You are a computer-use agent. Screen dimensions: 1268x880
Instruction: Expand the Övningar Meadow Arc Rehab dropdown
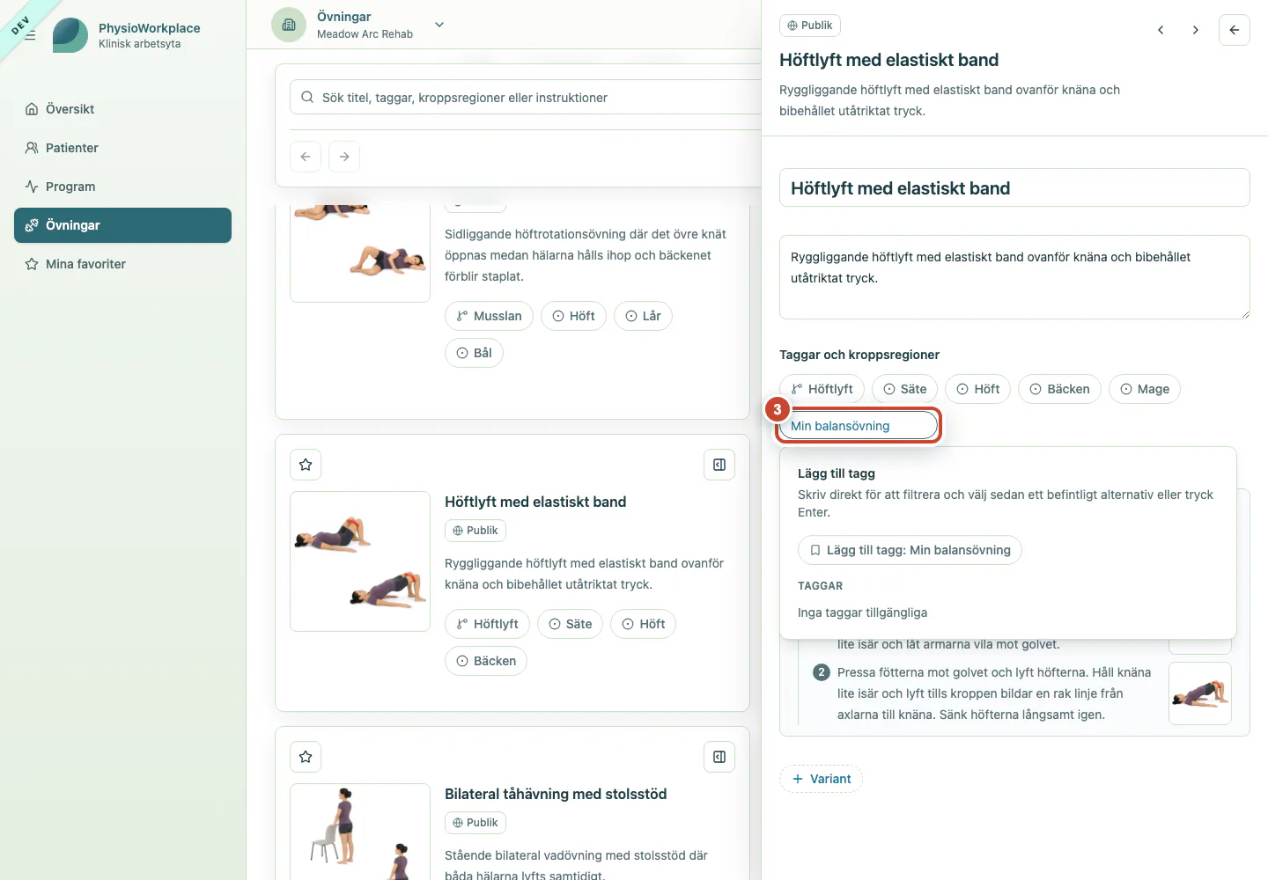(439, 25)
